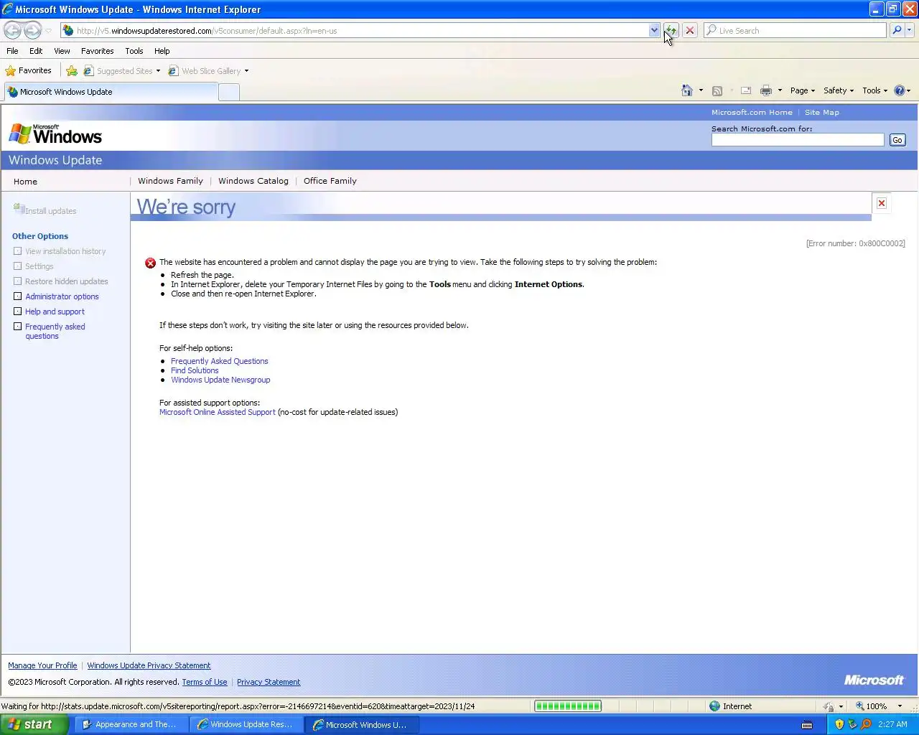Image resolution: width=919 pixels, height=735 pixels.
Task: Switch to Windows Update Restored taskbar window
Action: tap(246, 724)
